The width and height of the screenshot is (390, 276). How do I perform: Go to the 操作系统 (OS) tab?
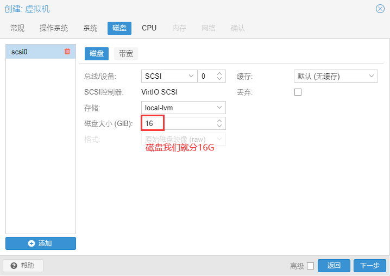[x=54, y=28]
